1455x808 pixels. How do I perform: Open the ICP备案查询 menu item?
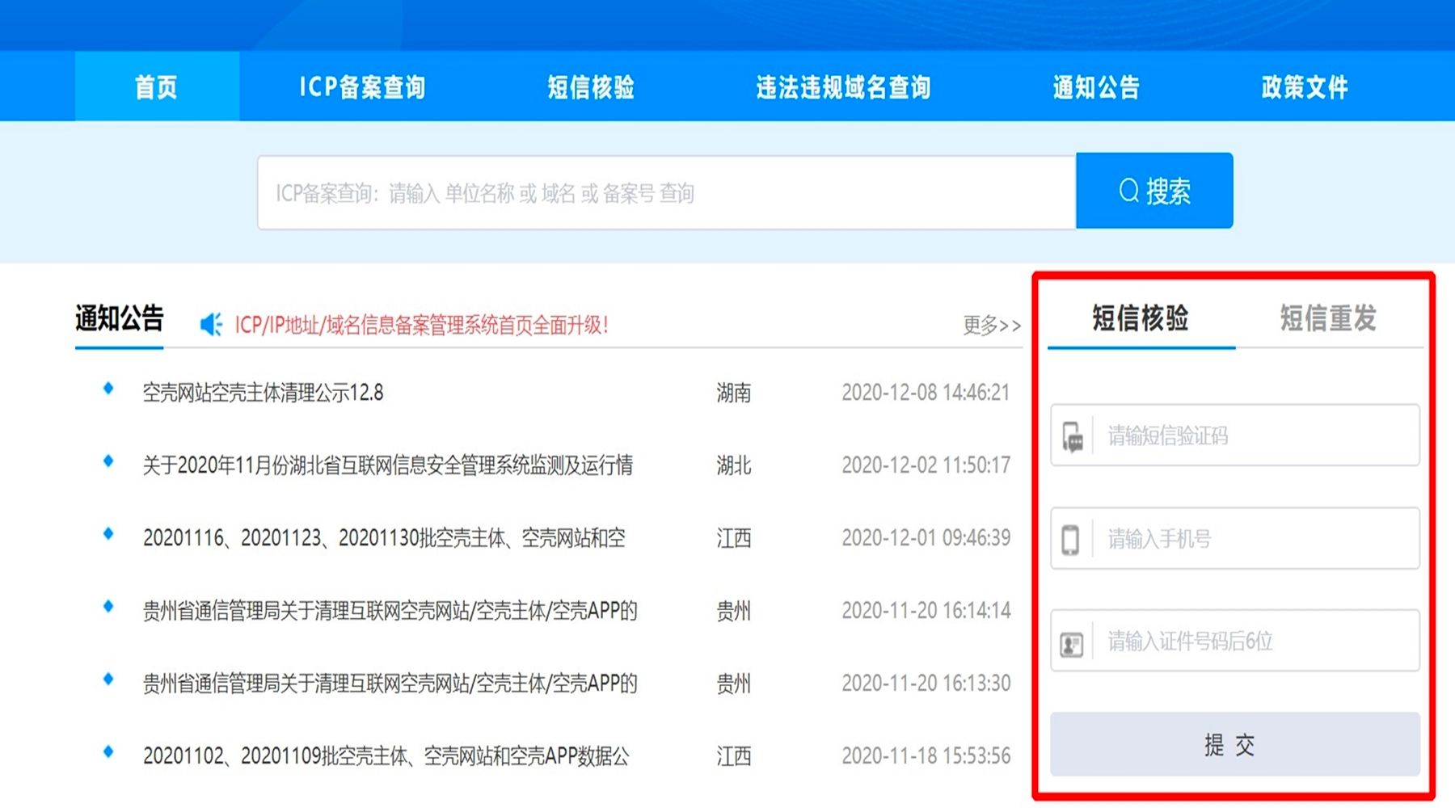pos(362,87)
